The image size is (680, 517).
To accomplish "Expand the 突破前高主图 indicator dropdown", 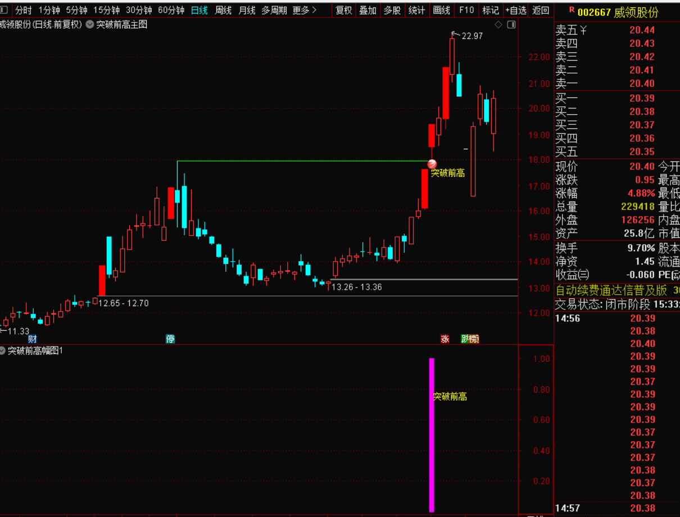I will (x=90, y=25).
